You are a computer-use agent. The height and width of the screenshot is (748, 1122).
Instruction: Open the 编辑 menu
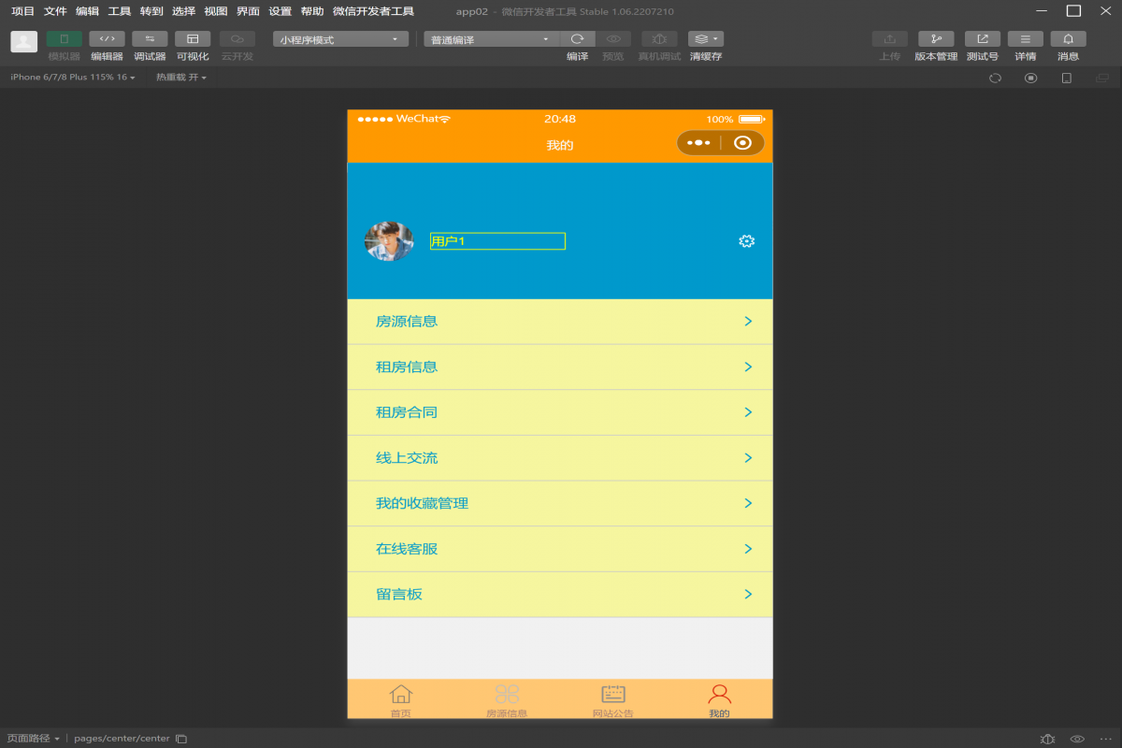click(87, 11)
